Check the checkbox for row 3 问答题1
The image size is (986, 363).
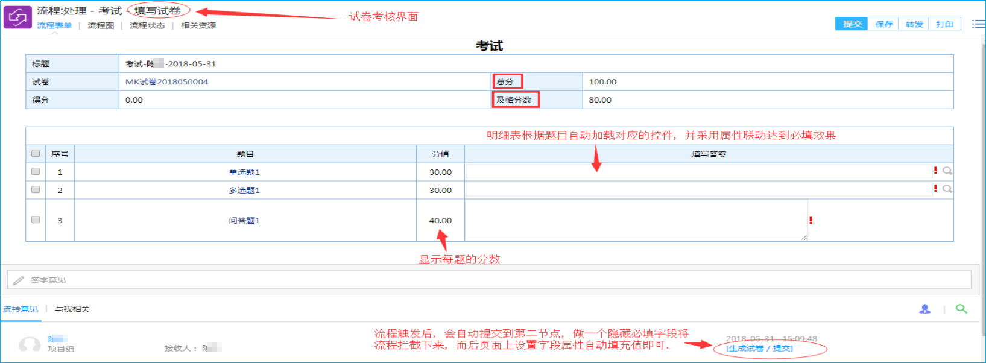click(36, 220)
